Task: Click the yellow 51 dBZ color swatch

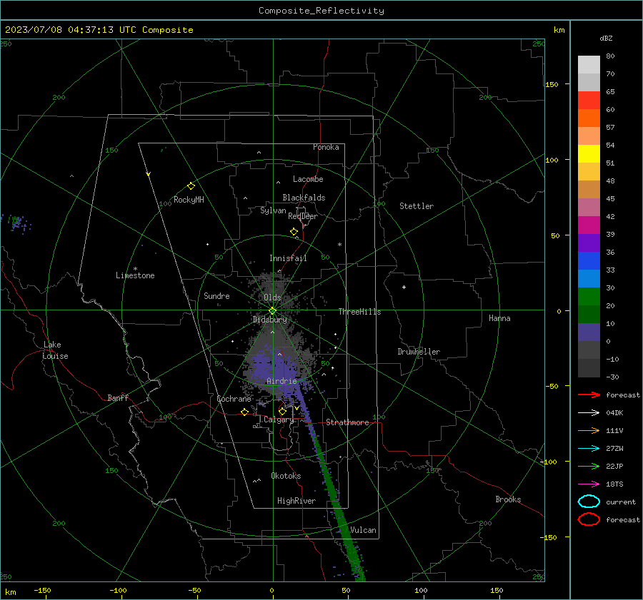Action: 589,154
